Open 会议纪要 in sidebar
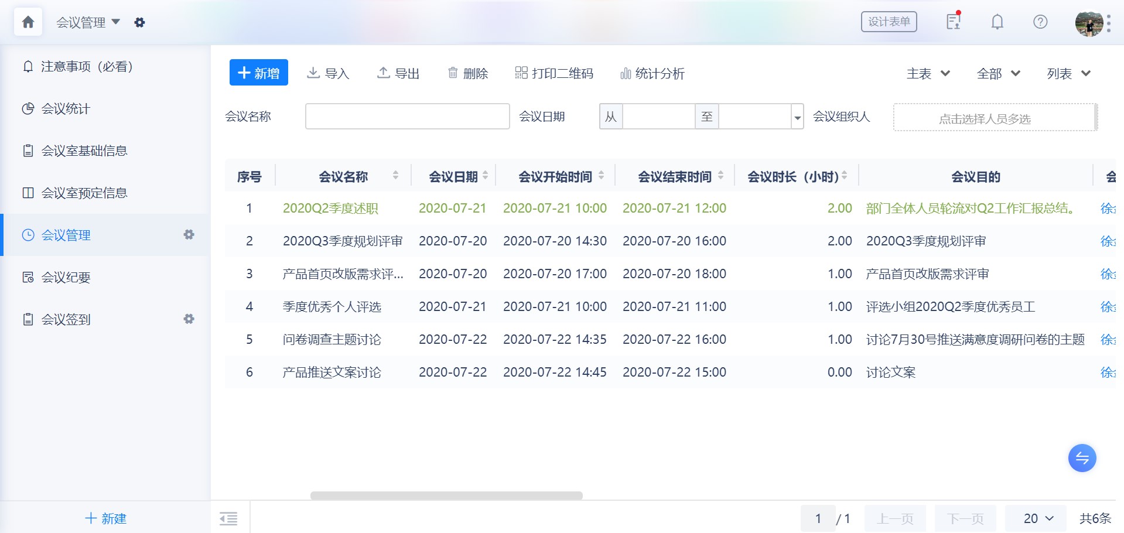This screenshot has width=1124, height=533. (x=105, y=277)
